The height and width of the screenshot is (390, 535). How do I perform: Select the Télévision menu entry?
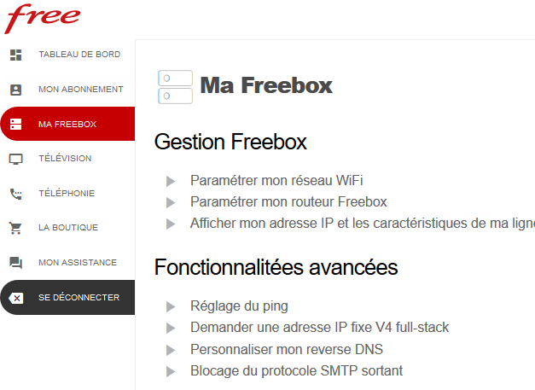tap(65, 159)
